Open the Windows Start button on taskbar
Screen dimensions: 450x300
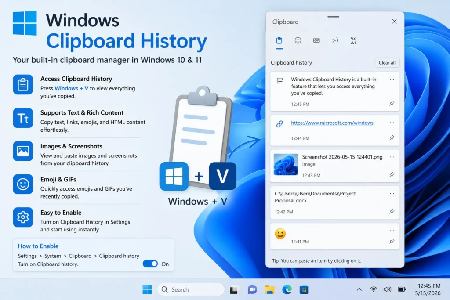tap(147, 289)
